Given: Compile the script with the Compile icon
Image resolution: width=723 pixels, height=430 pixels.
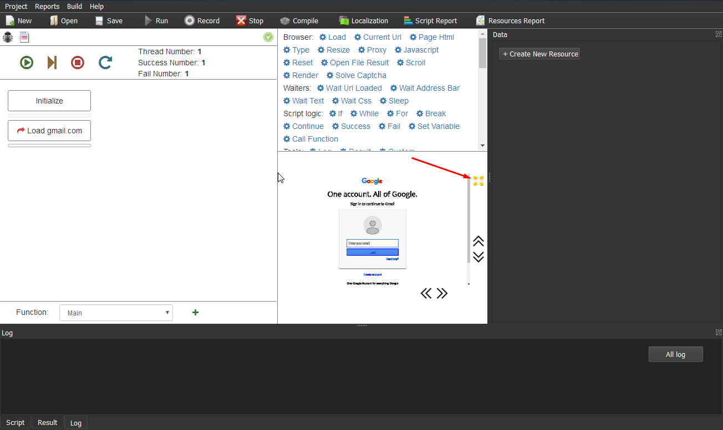Looking at the screenshot, I should pos(299,20).
